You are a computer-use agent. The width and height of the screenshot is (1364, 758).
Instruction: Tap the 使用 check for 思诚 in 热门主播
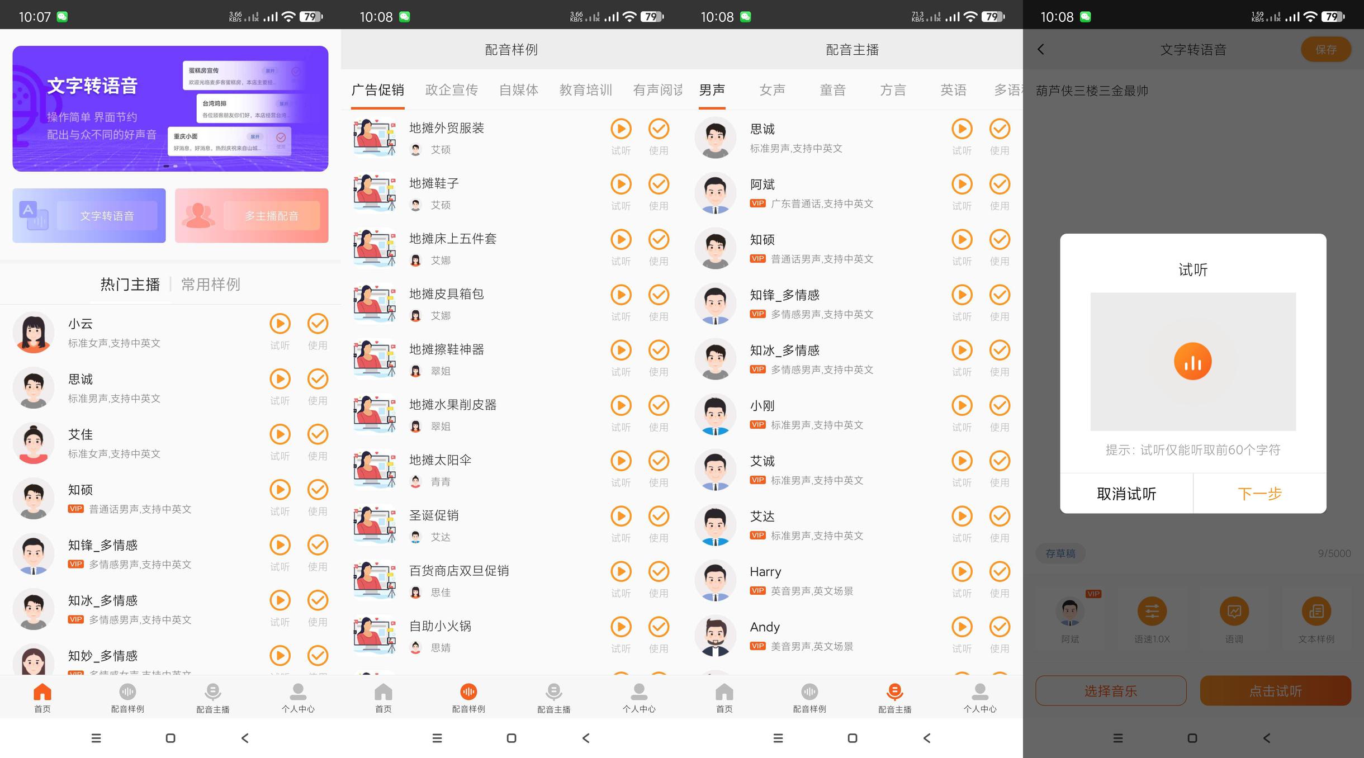click(x=318, y=379)
